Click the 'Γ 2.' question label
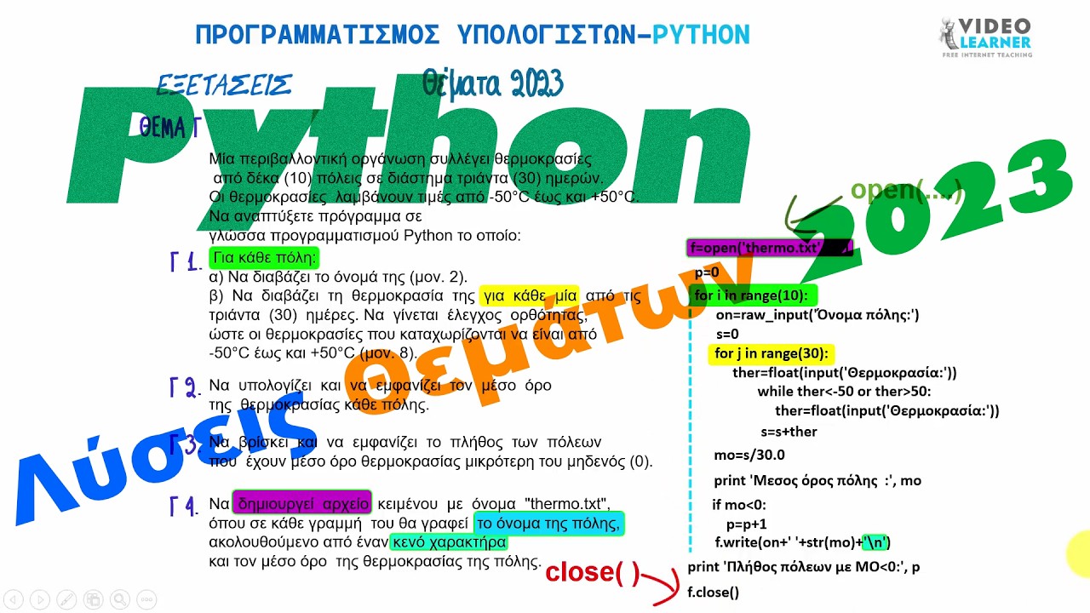The image size is (1090, 613). pos(184,388)
